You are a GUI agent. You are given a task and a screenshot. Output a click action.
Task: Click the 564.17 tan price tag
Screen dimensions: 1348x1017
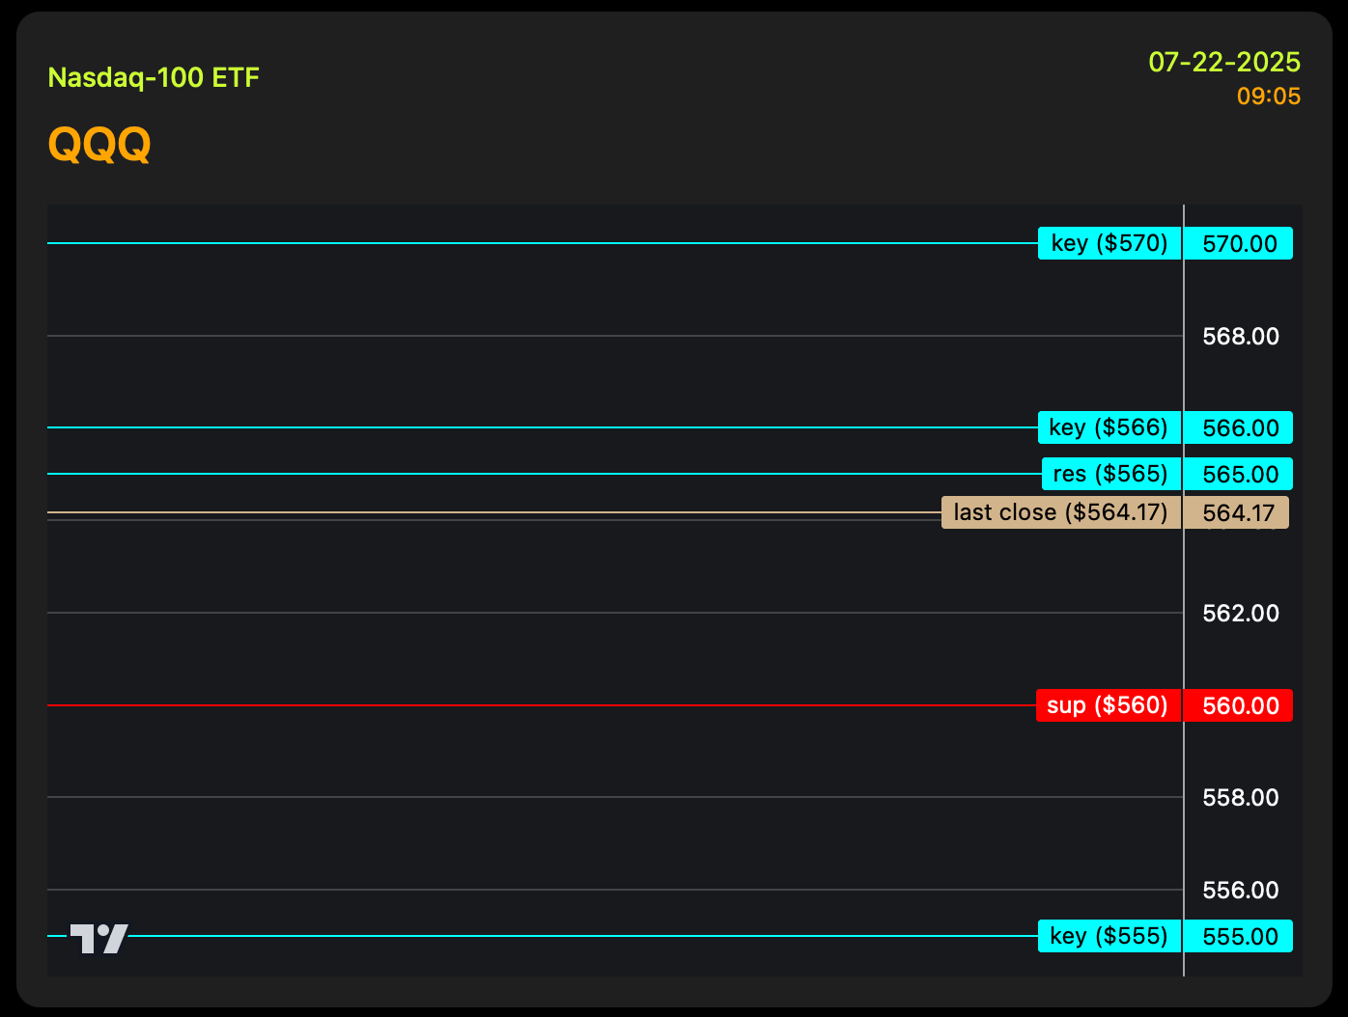click(1237, 513)
